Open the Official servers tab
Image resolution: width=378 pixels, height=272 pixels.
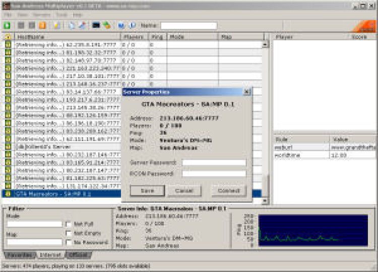[x=78, y=255]
